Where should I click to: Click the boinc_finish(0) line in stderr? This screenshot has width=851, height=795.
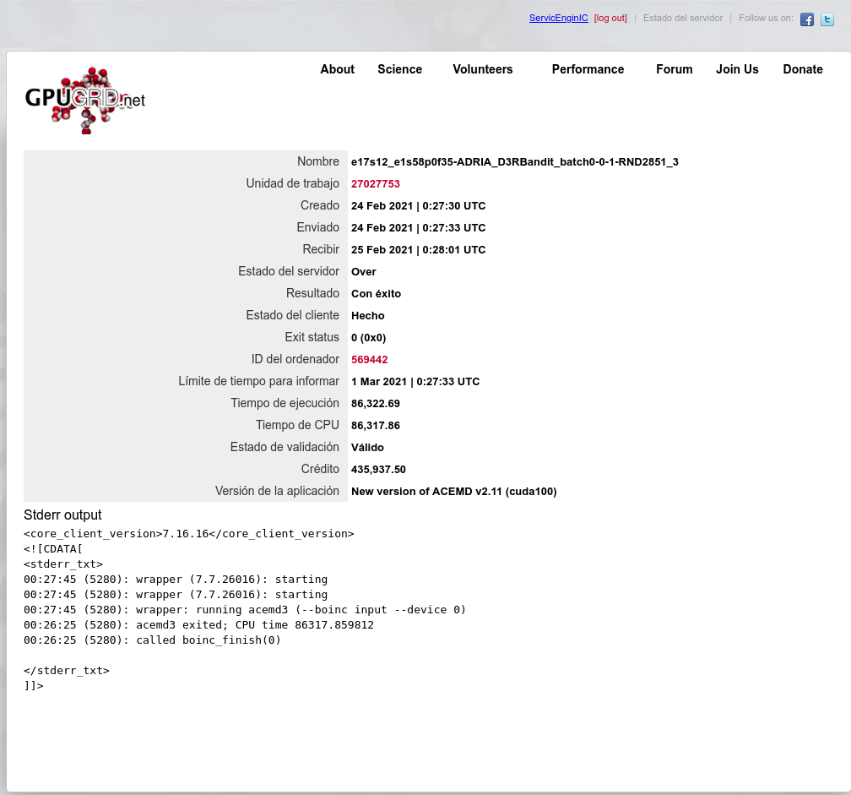point(152,640)
